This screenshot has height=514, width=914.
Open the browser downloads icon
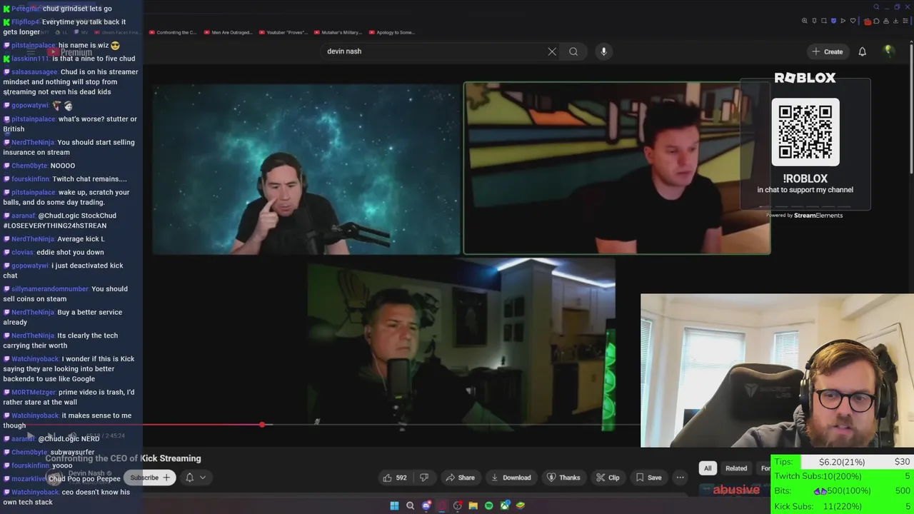(x=895, y=21)
